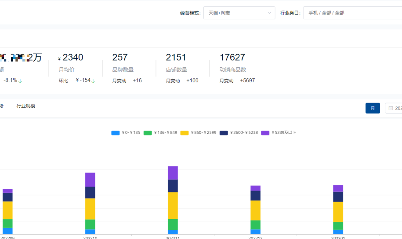
Task: Toggle the ¥5239及以上 purple legend swatch
Action: 265,133
